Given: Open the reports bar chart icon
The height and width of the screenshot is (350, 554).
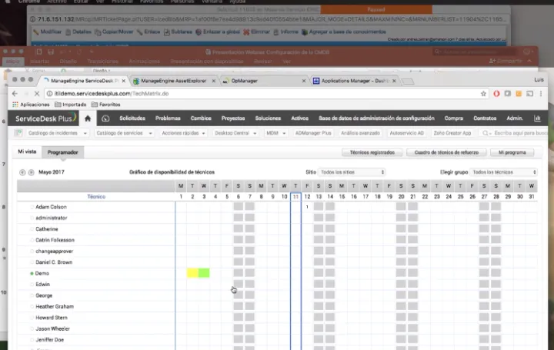Looking at the screenshot, I should [537, 118].
